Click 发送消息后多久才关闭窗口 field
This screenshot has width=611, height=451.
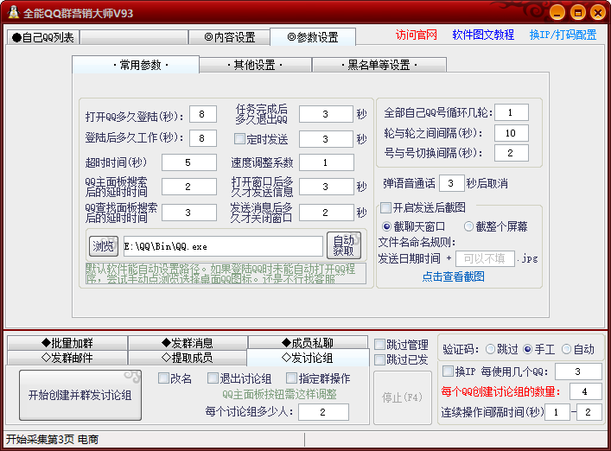(326, 213)
